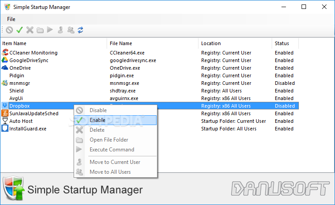The width and height of the screenshot is (335, 205).
Task: Click the InstallGuard.exe shield icon
Action: tap(5, 128)
